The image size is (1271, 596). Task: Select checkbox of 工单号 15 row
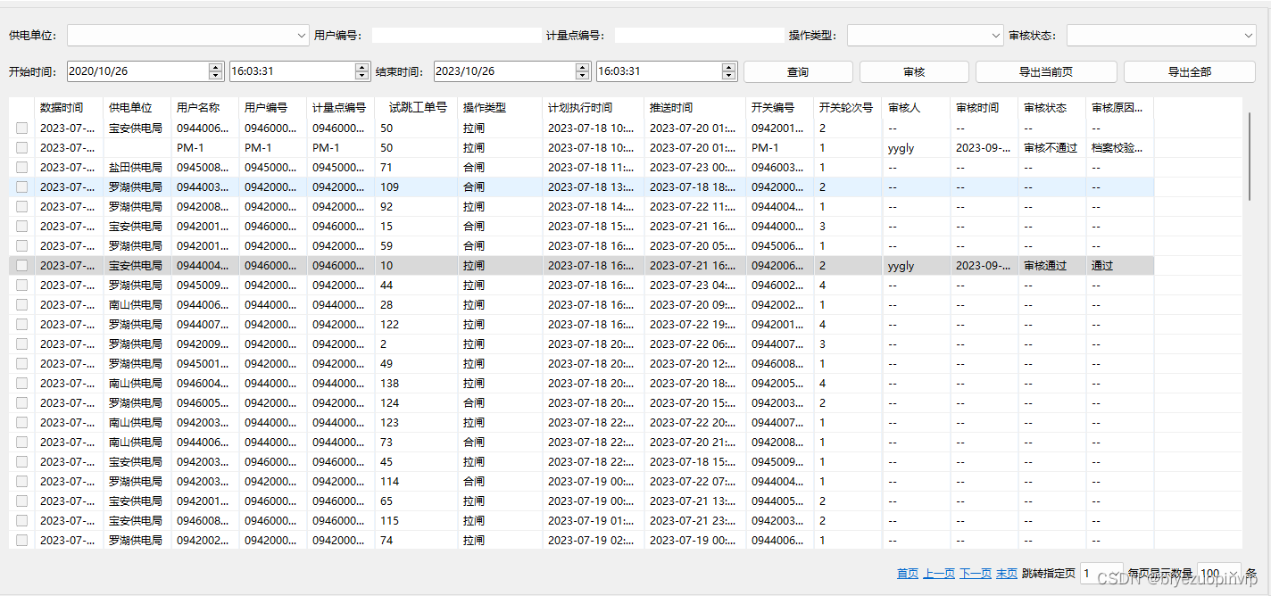(21, 226)
